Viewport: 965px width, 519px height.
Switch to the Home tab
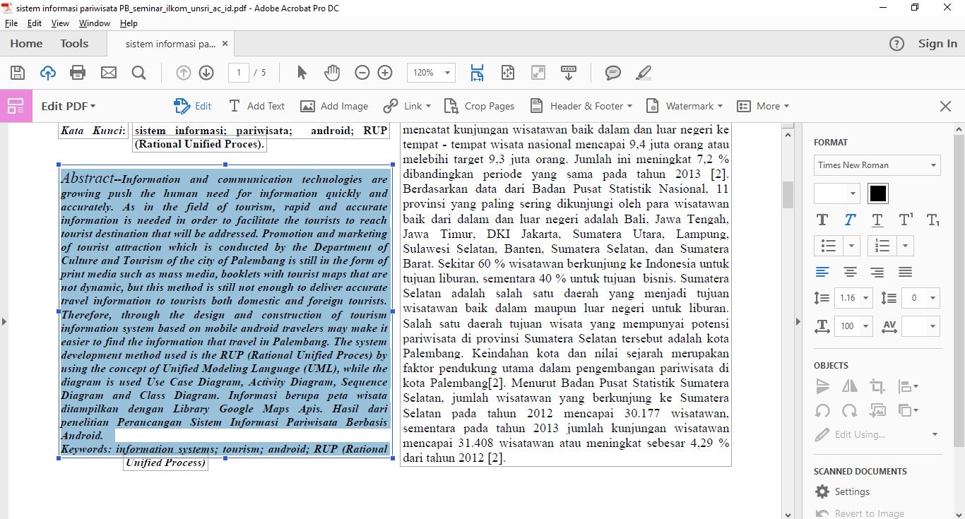(x=25, y=43)
